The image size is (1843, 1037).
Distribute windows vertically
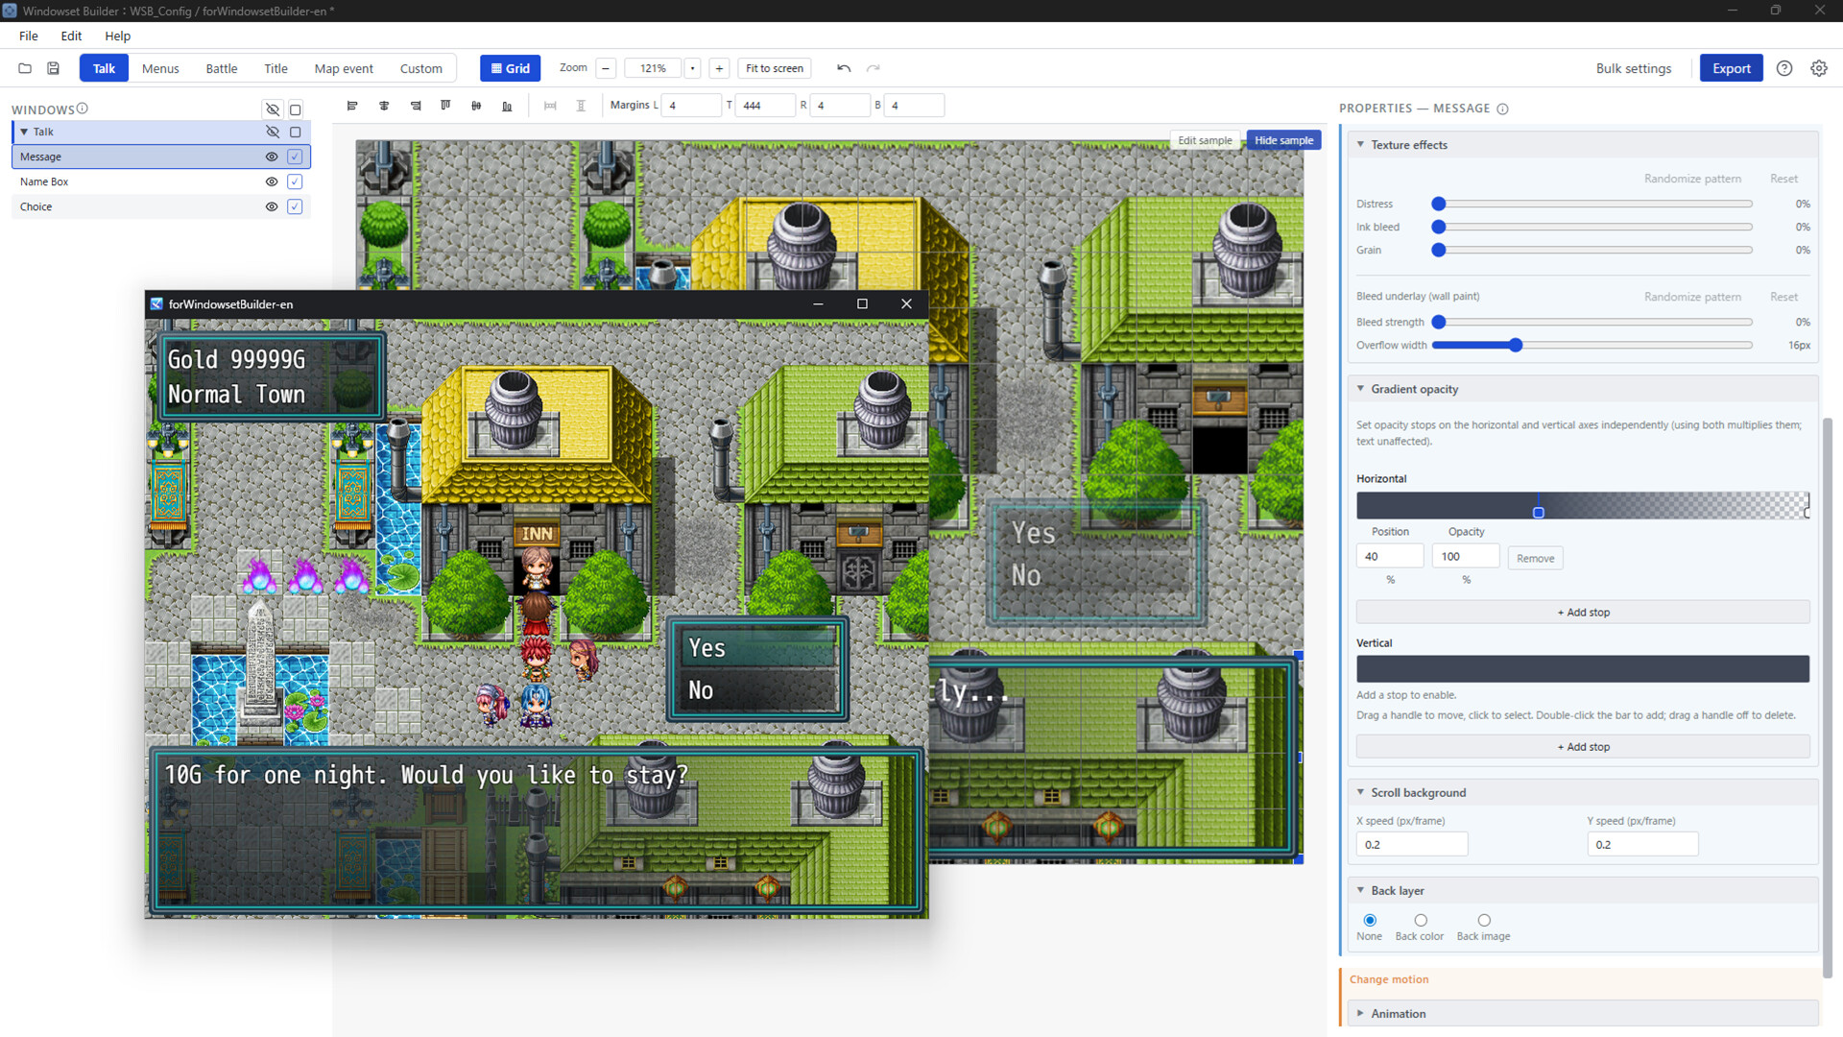581,106
